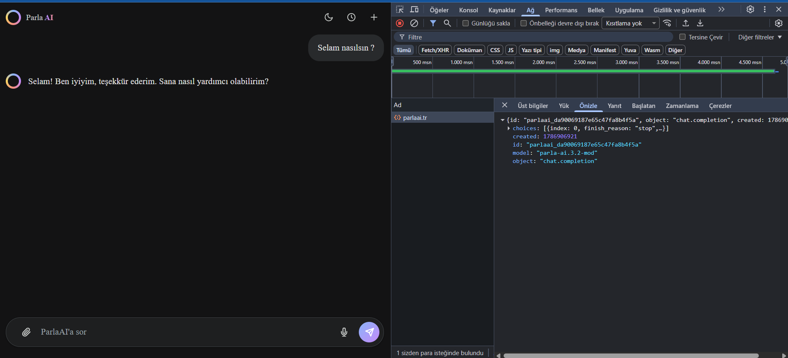Export HAR file download icon
788x358 pixels.
tap(700, 23)
